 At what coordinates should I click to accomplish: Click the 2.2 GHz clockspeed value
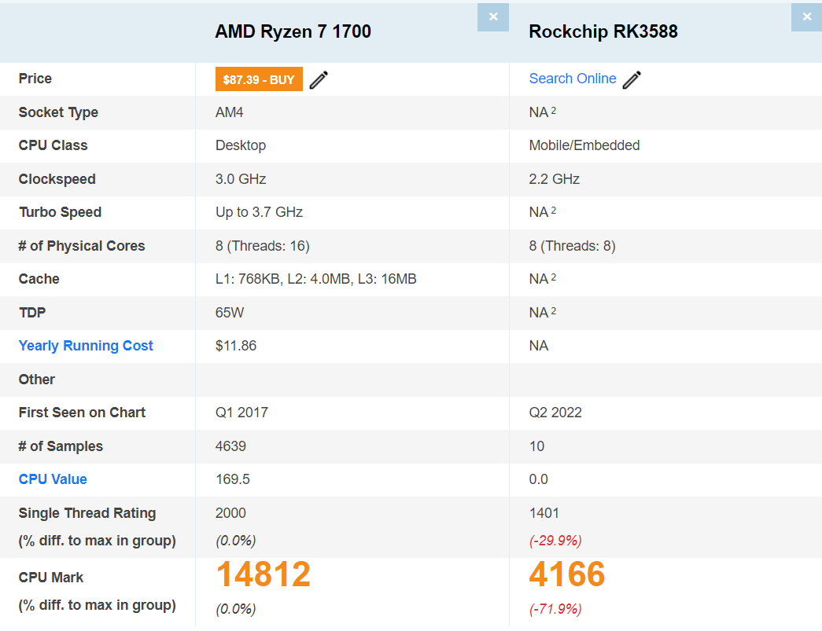click(554, 179)
